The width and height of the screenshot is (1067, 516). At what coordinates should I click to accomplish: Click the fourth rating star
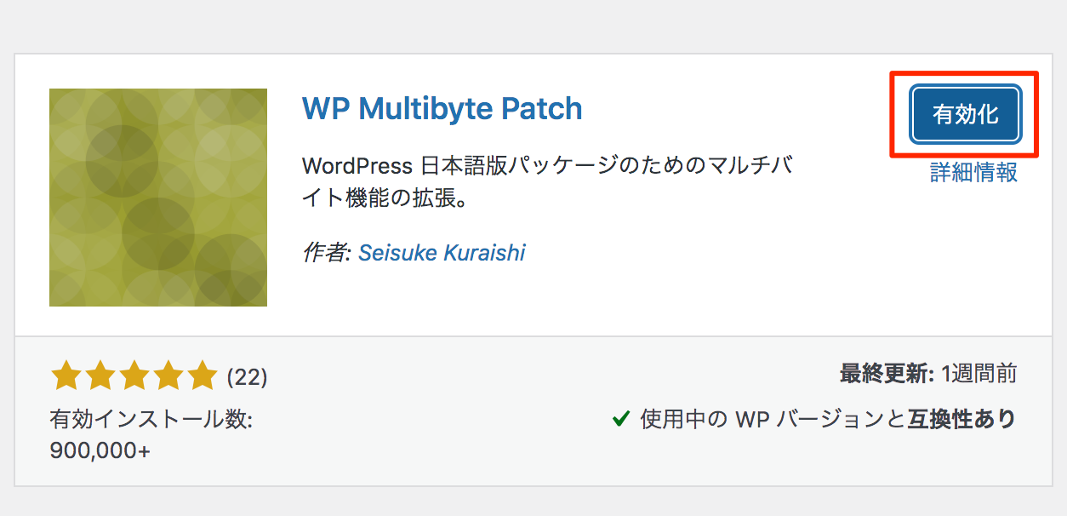168,376
